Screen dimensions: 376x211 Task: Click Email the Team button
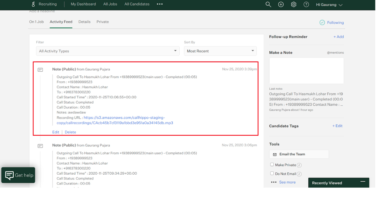[299, 154]
